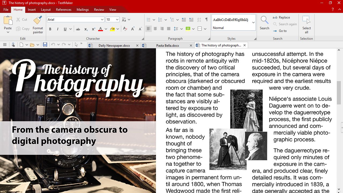Open the font name dropdown

[x=102, y=20]
